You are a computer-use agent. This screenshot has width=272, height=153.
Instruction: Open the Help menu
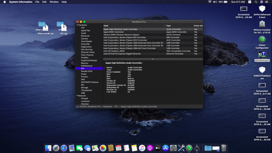click(x=64, y=2)
